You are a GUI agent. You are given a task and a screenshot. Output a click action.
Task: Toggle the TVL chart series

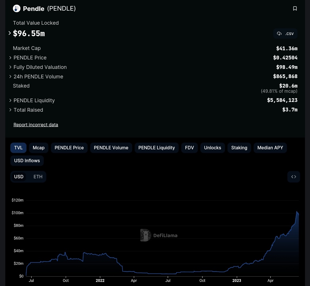point(18,148)
